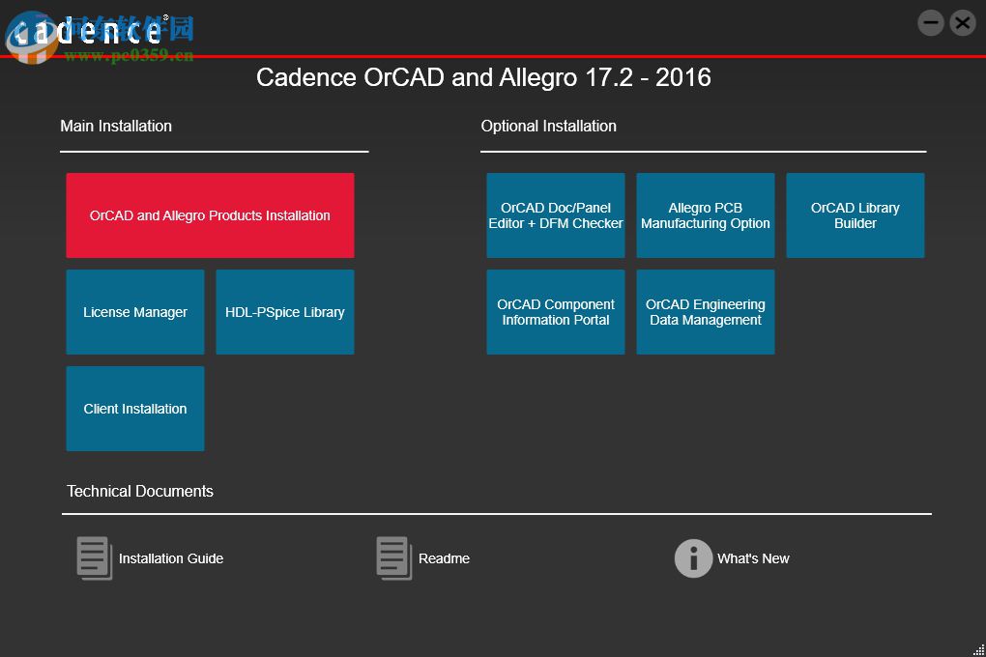
Task: Select OrCAD Component Information Portal
Action: (x=556, y=312)
